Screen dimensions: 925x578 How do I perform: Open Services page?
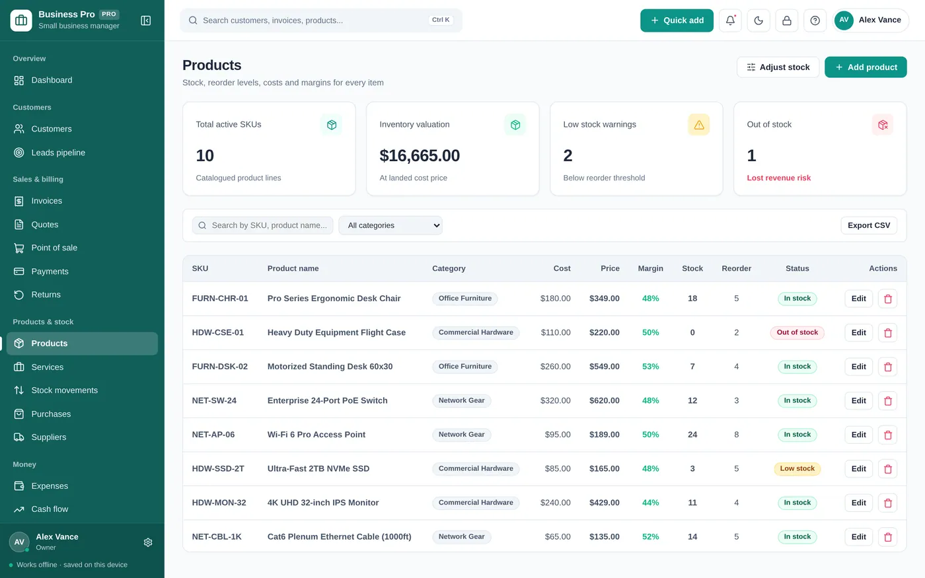point(82,367)
